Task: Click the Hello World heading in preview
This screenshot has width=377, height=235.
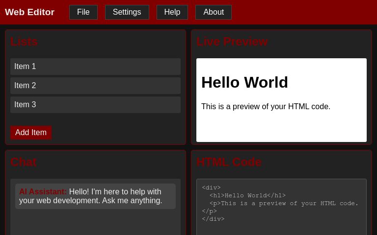Action: pyautogui.click(x=244, y=82)
